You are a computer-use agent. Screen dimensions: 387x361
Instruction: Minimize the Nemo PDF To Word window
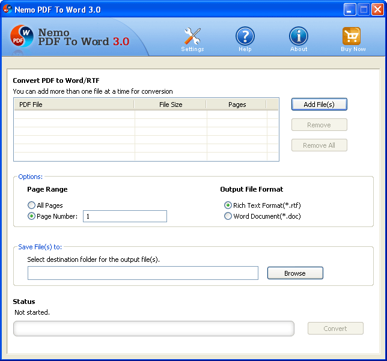pos(350,10)
